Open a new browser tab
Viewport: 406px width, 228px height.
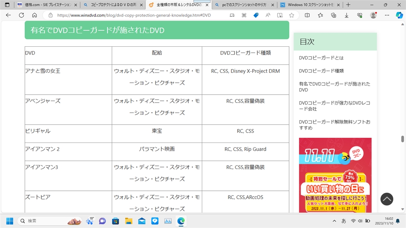coord(348,5)
